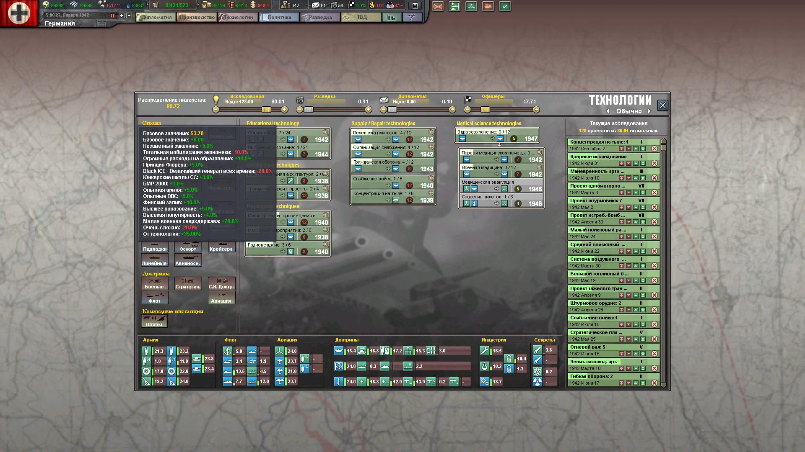
Task: Click the Исследования slider handle
Action: coord(266,110)
